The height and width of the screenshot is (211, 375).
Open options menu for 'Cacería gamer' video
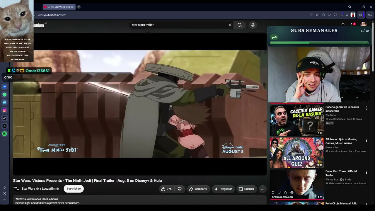click(366, 108)
